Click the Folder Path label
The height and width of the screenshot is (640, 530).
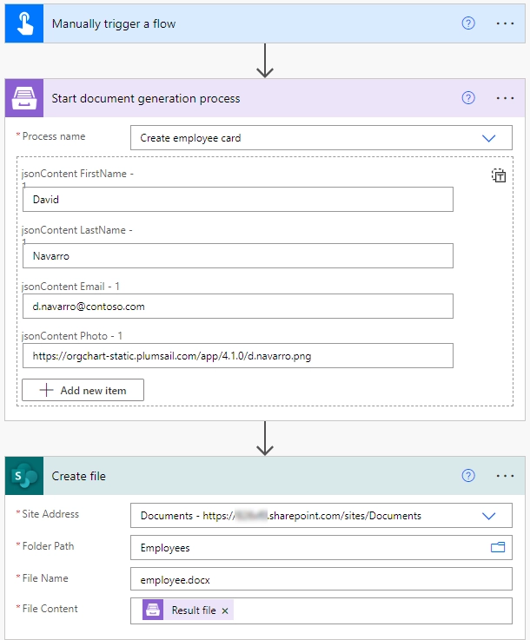[48, 546]
